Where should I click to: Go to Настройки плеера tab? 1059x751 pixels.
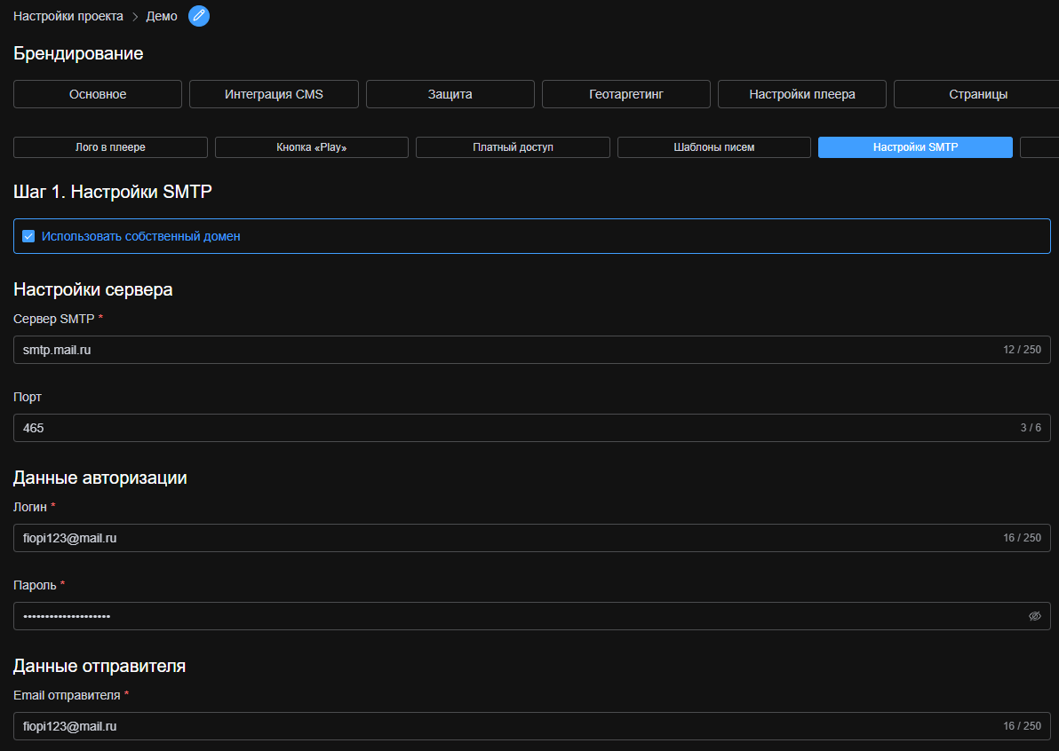point(801,94)
